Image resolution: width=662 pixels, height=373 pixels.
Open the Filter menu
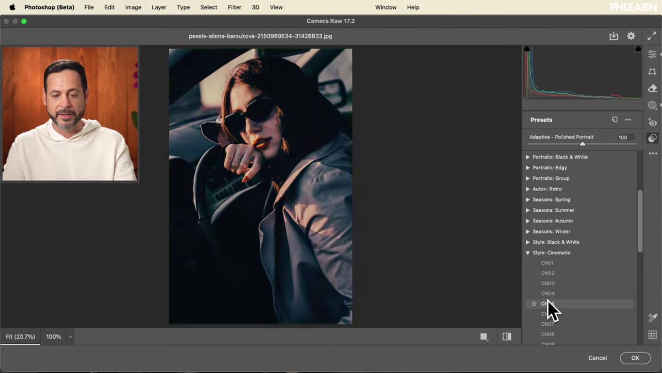click(234, 7)
